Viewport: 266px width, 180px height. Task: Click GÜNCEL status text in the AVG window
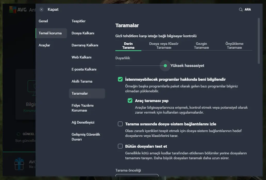tap(29, 134)
